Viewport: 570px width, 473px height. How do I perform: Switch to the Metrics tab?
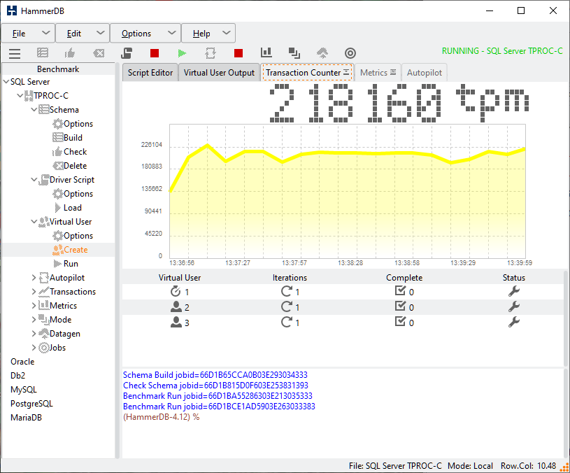click(x=378, y=72)
